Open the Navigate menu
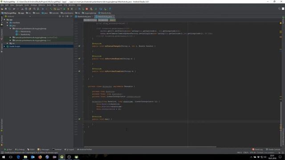285x160 pixels. point(19,5)
